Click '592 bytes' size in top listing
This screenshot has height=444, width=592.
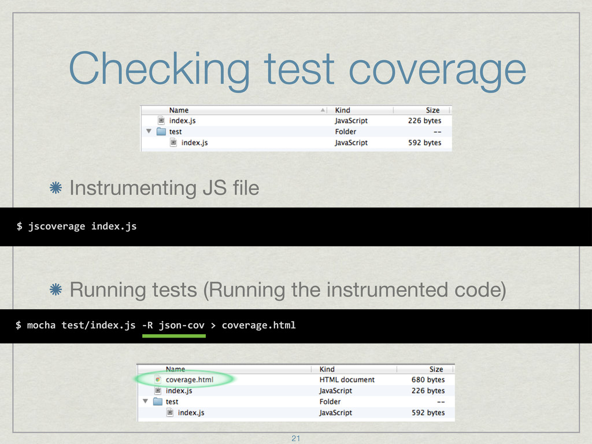point(424,142)
